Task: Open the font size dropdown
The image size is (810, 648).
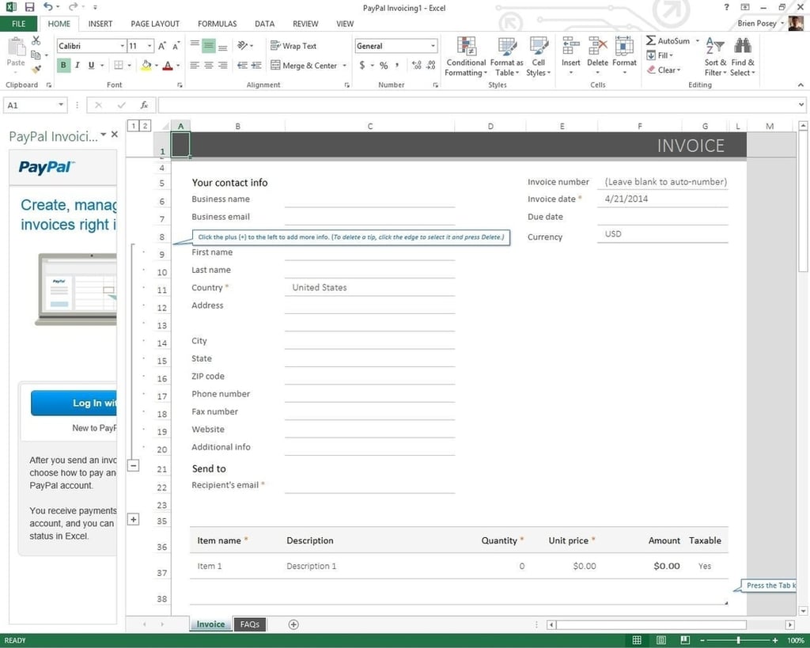Action: point(150,46)
